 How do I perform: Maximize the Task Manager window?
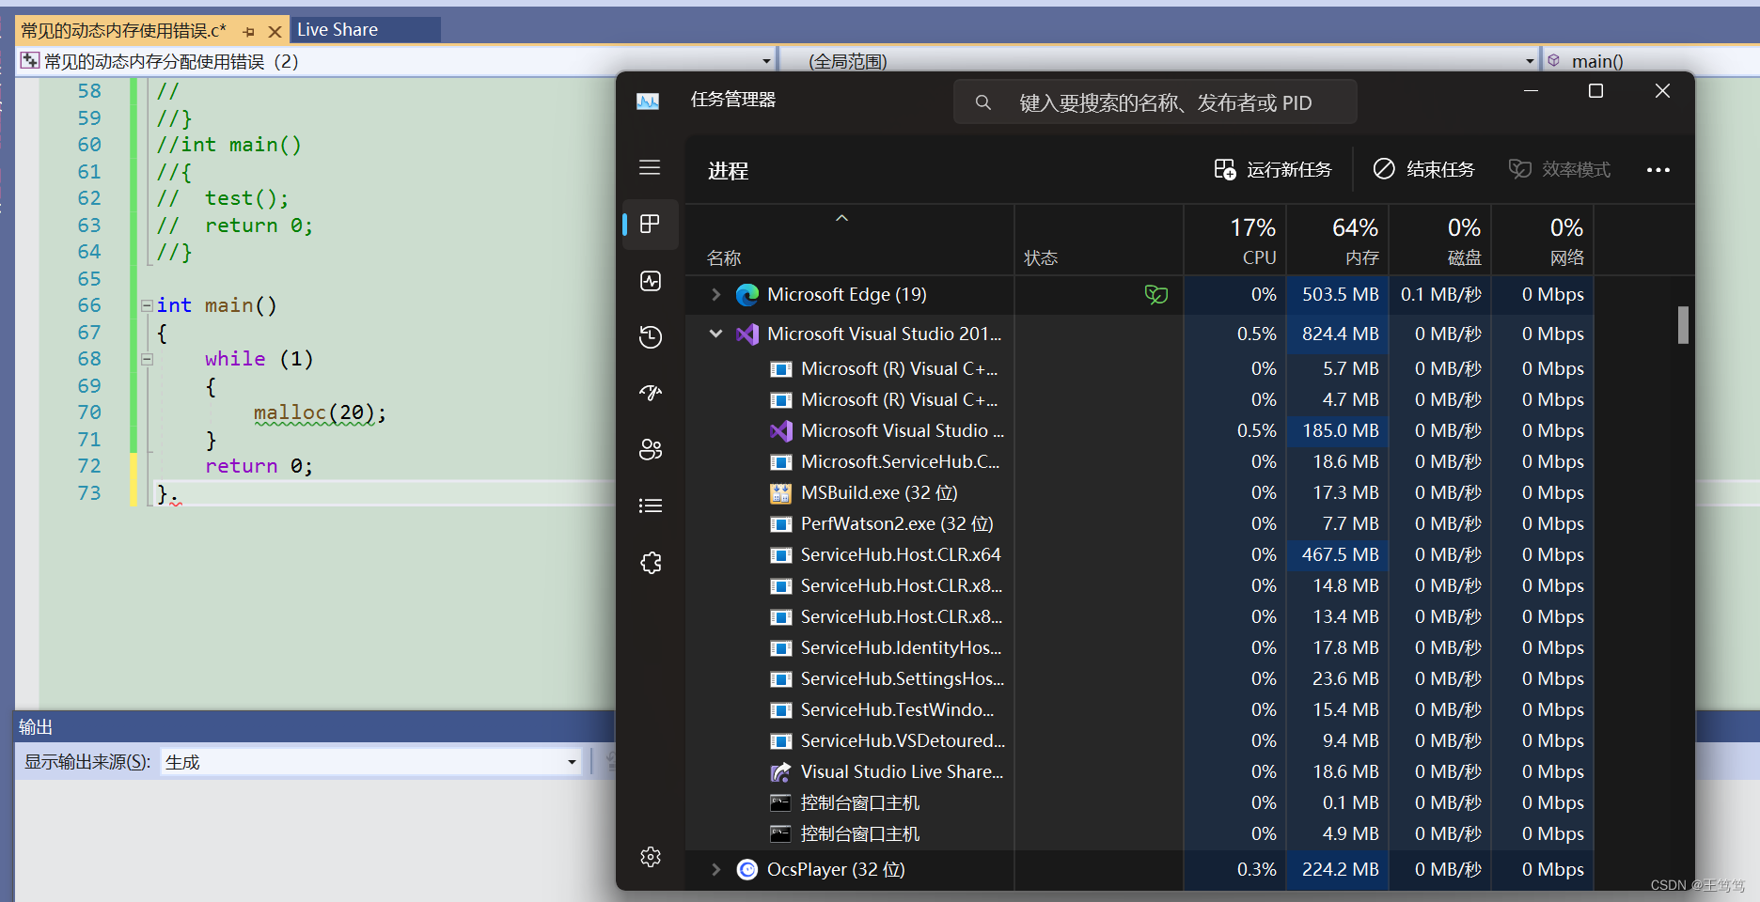click(1595, 91)
